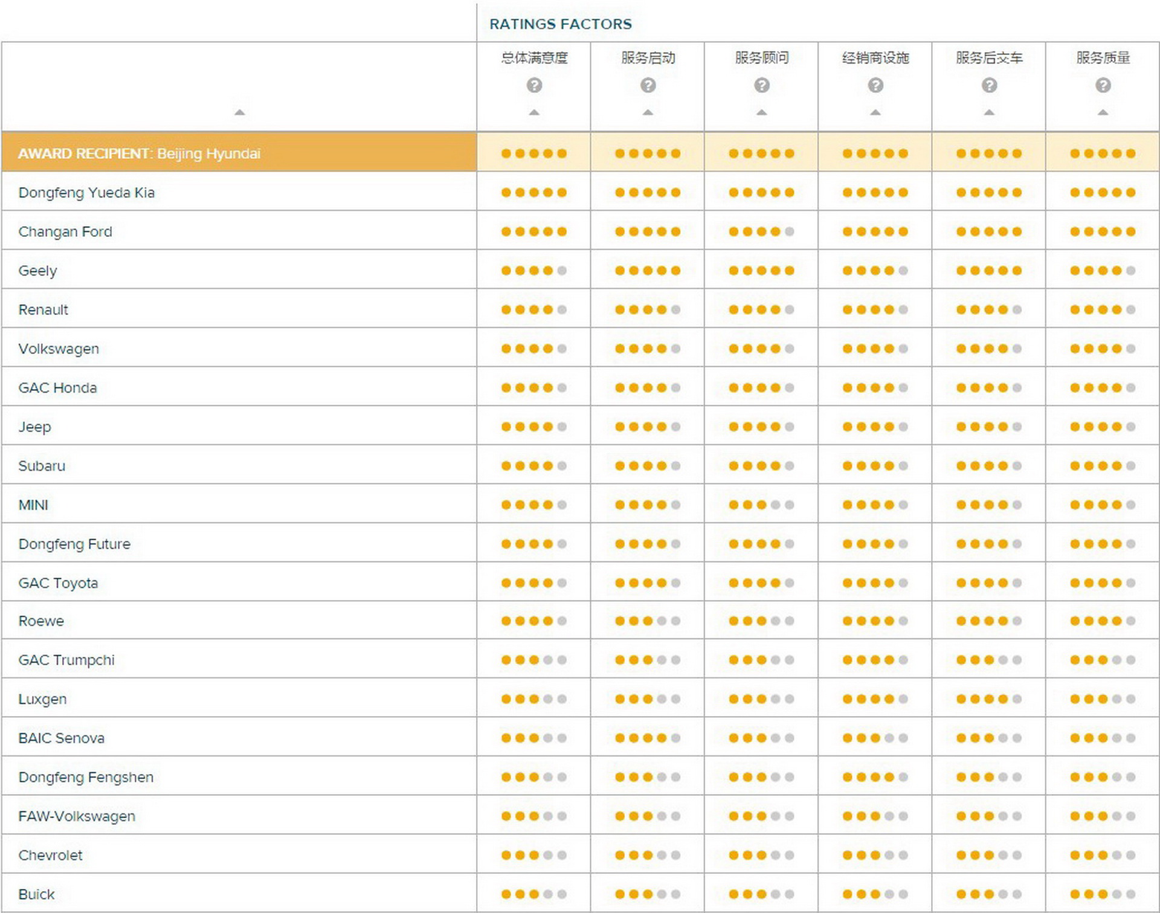
Task: Click Chevrolet's 服务启动 rating dots
Action: pyautogui.click(x=648, y=856)
